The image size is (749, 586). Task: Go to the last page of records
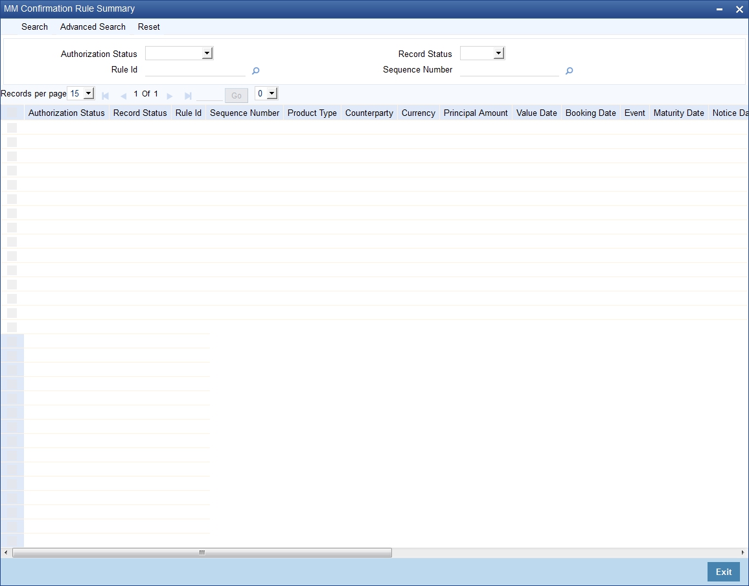pos(188,96)
